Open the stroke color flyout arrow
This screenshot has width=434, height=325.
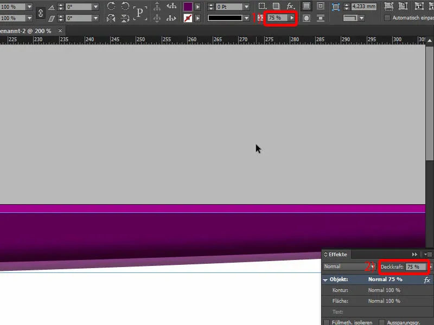197,18
